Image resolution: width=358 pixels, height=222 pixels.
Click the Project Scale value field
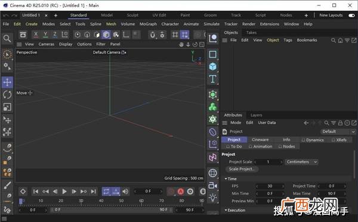pyautogui.click(x=268, y=162)
